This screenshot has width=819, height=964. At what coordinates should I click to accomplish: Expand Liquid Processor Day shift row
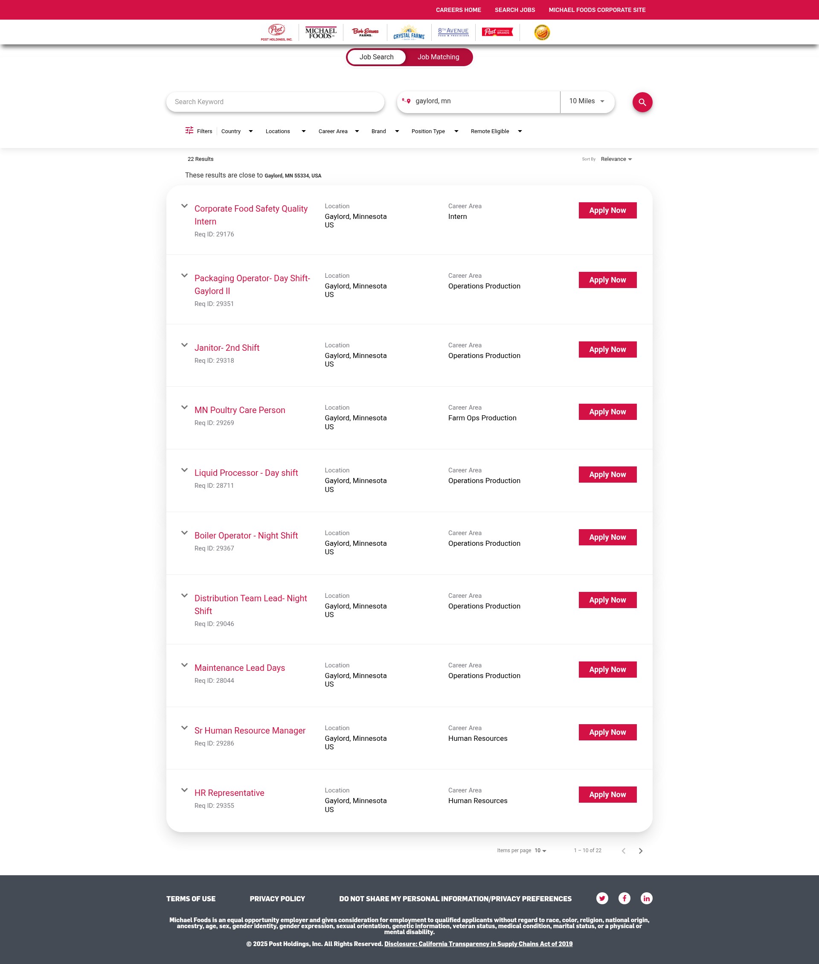[x=184, y=470]
